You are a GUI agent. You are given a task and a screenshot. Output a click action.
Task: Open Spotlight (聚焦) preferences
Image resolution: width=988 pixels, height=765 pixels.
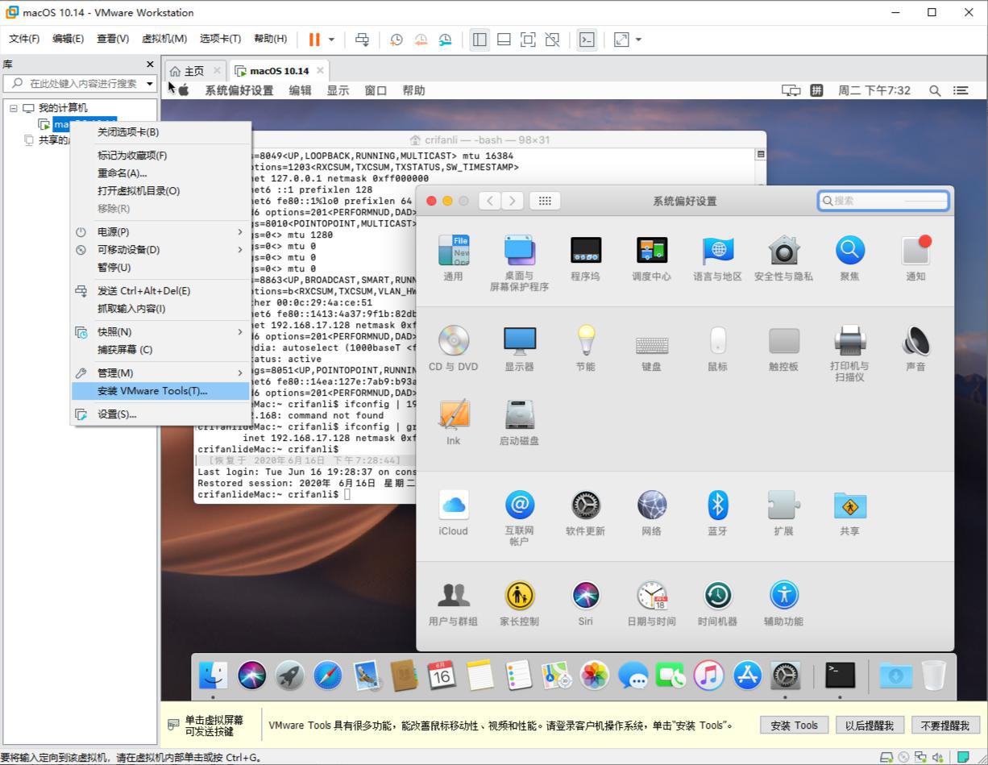pyautogui.click(x=849, y=251)
